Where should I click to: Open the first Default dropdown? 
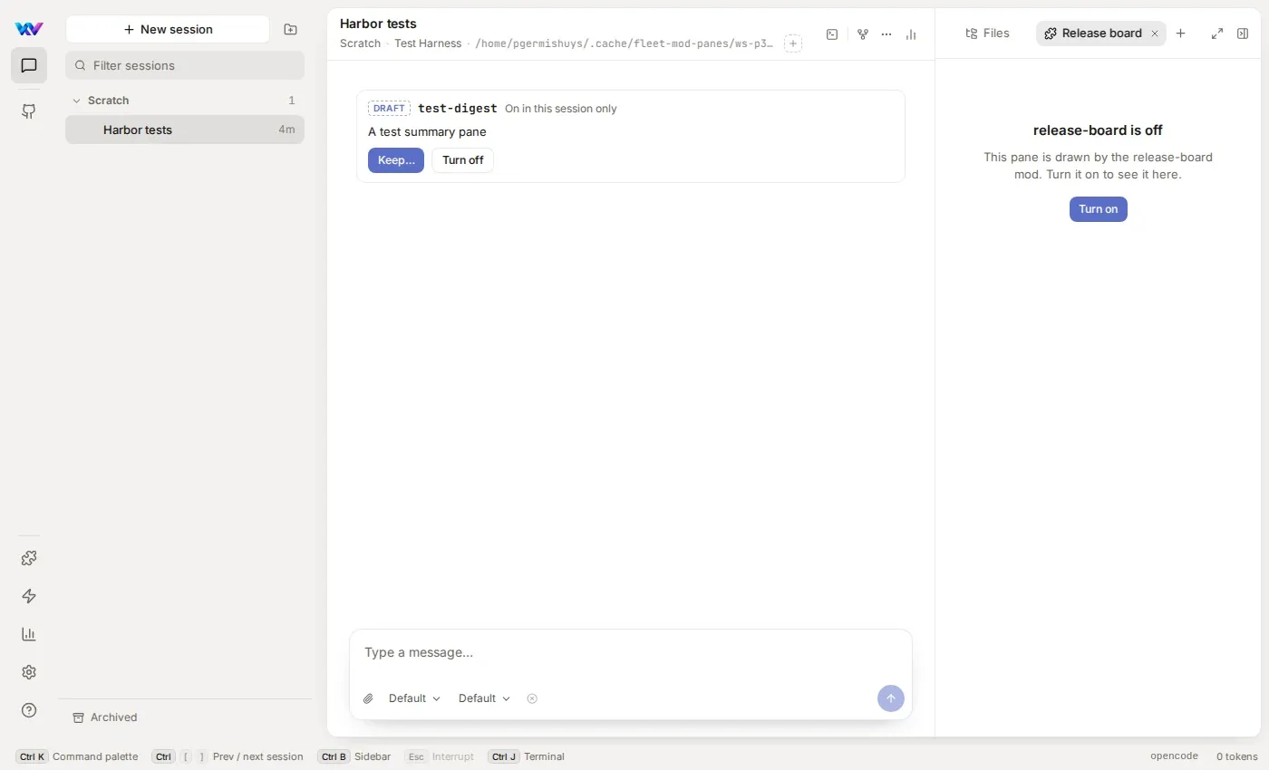click(x=414, y=698)
